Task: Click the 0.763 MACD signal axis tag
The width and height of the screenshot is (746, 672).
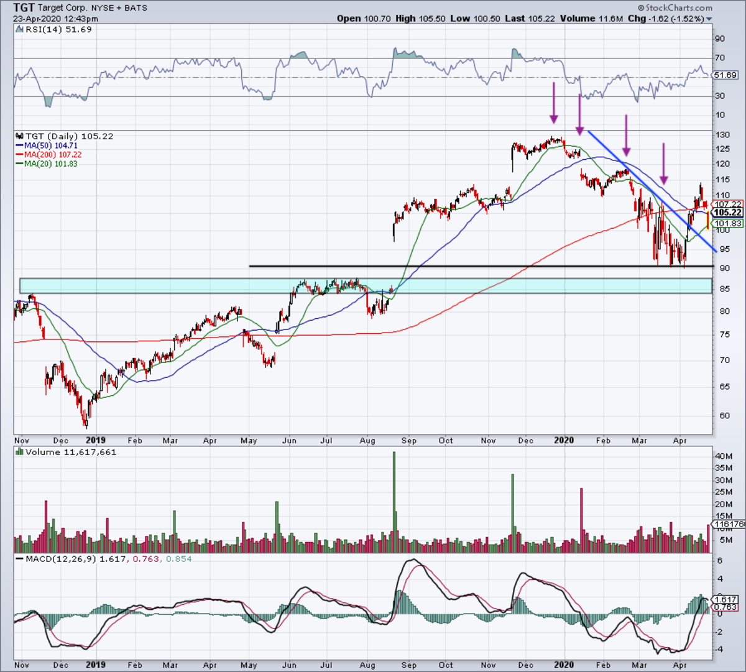Action: 725,607
